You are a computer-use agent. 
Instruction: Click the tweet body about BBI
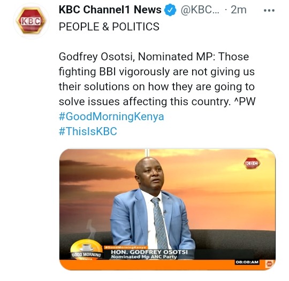point(157,79)
